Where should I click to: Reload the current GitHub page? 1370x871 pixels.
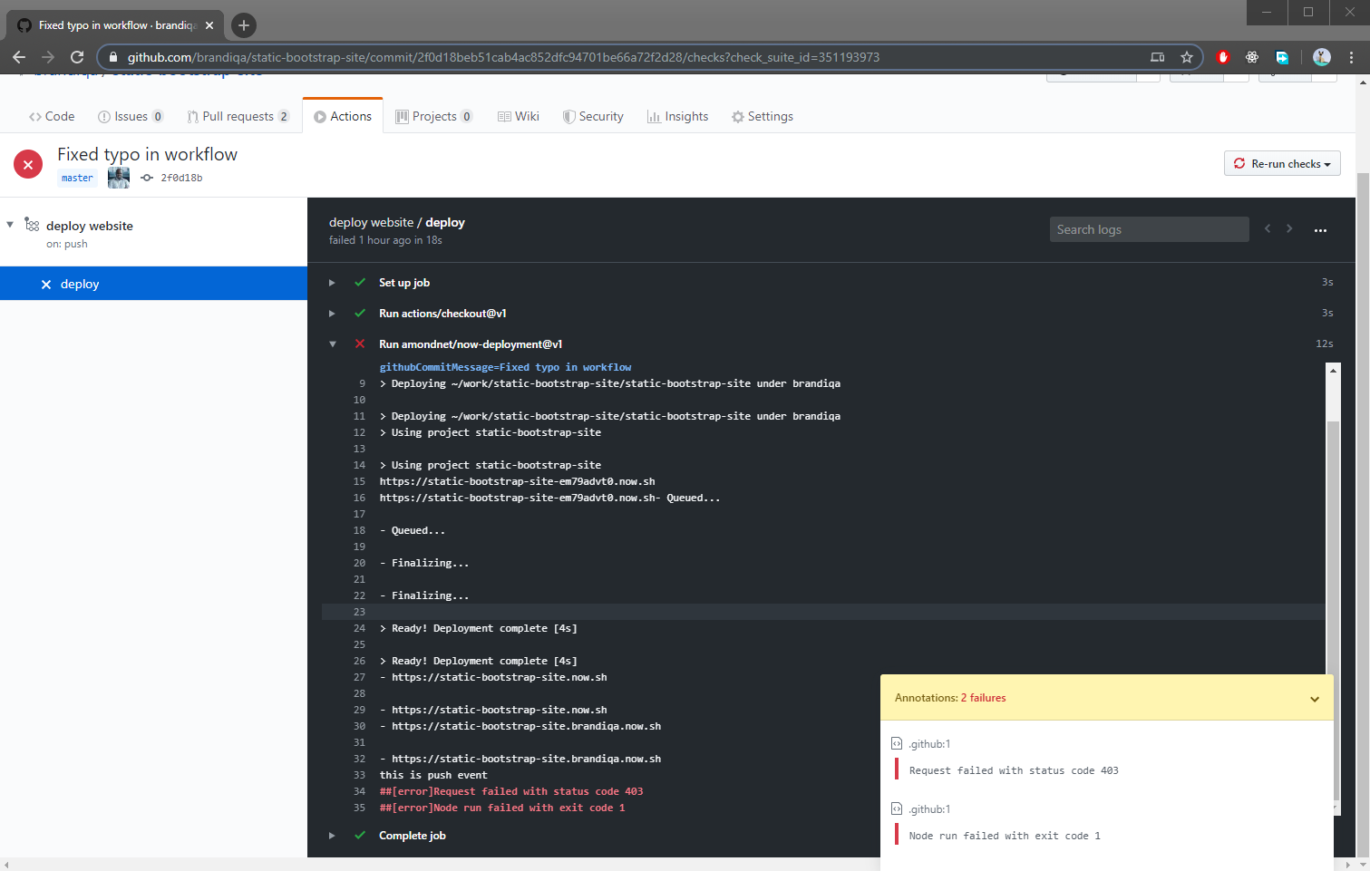coord(77,57)
